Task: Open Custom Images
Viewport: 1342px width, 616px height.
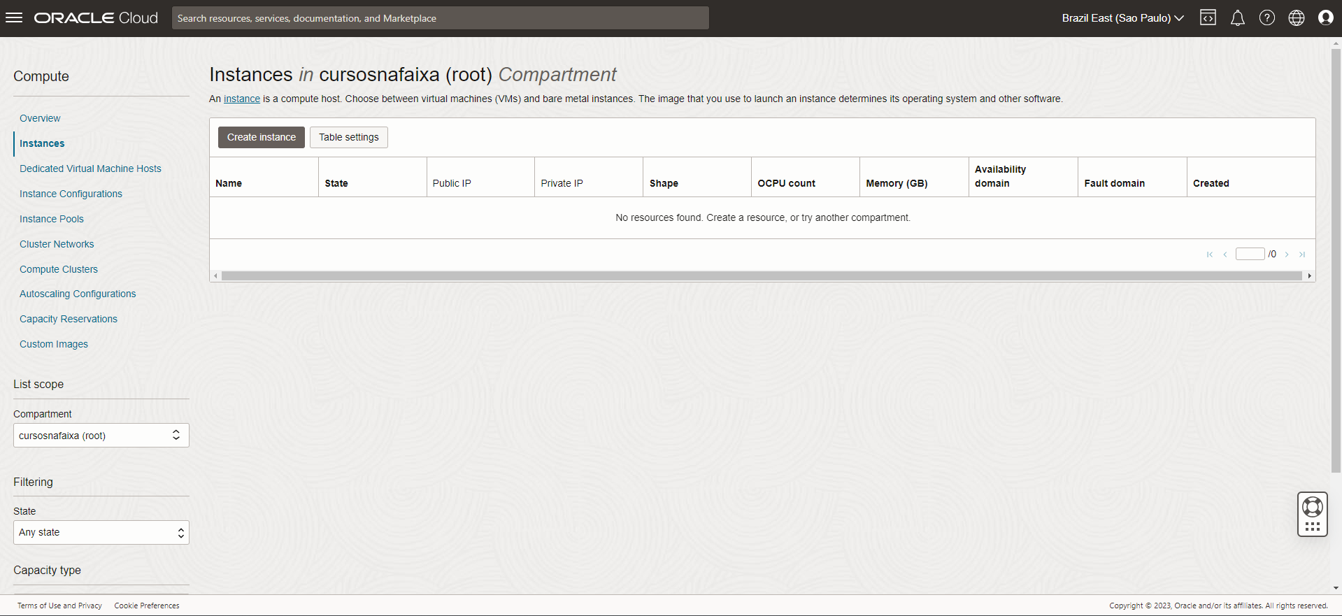Action: (x=54, y=344)
